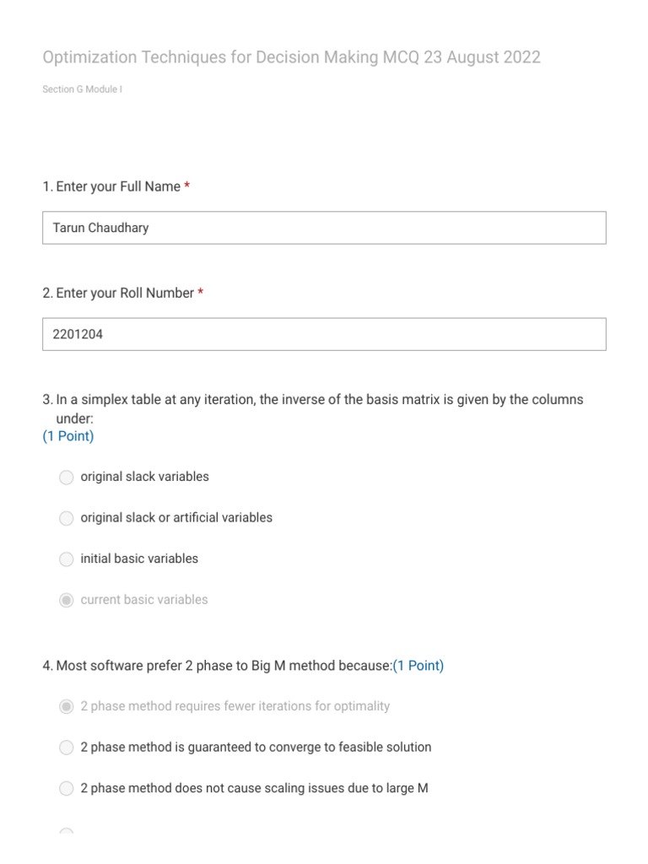Screen dimensions: 648x864
Task: Choose '2 phase method is guaranteed to converge' option
Action: (66, 748)
